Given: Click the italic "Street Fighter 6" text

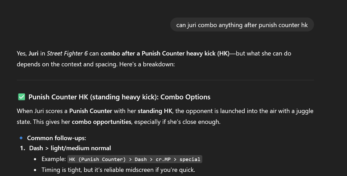Looking at the screenshot, I should point(67,53).
